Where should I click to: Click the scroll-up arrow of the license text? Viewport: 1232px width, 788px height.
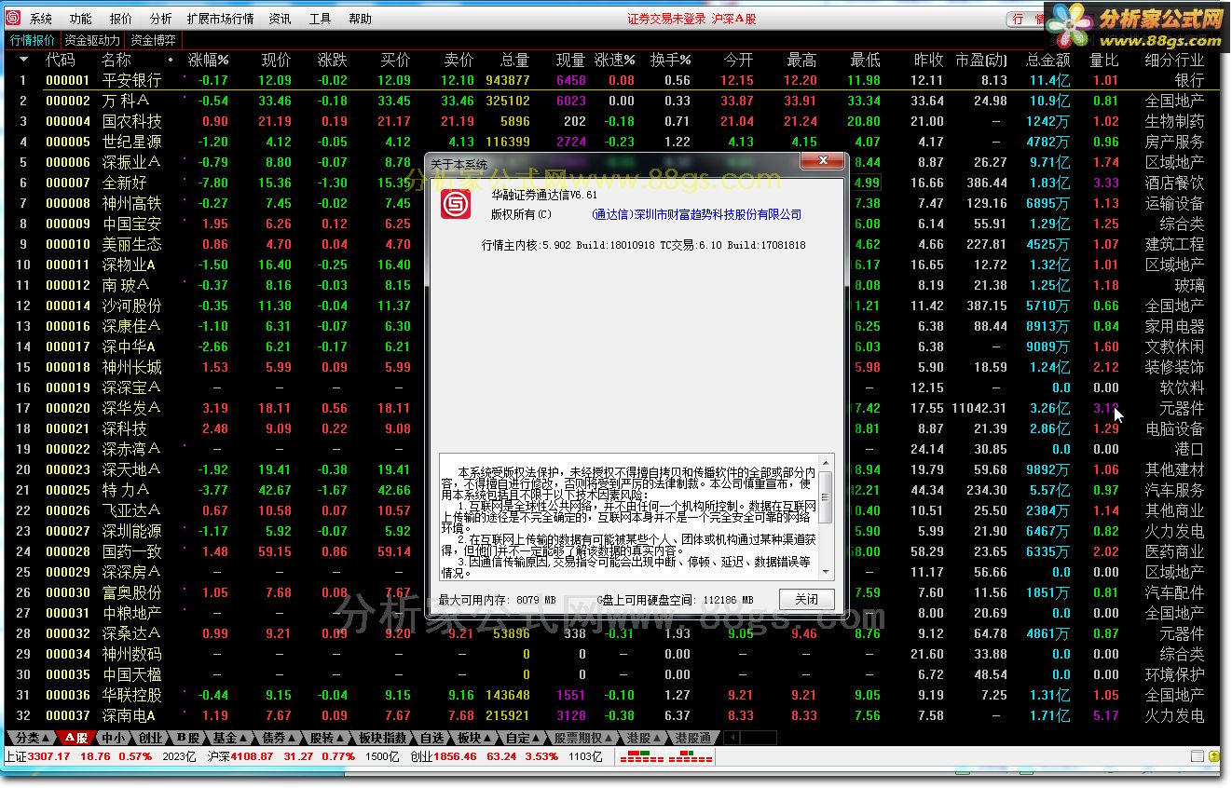pyautogui.click(x=826, y=463)
